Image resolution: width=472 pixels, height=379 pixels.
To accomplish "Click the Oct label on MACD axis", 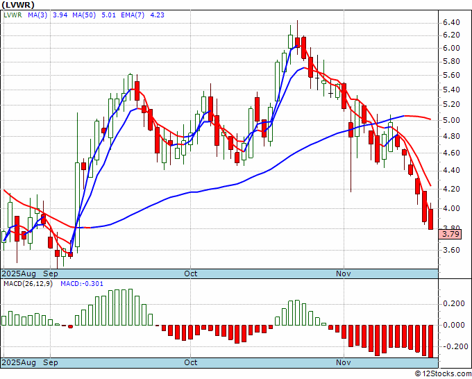I will coord(191,362).
